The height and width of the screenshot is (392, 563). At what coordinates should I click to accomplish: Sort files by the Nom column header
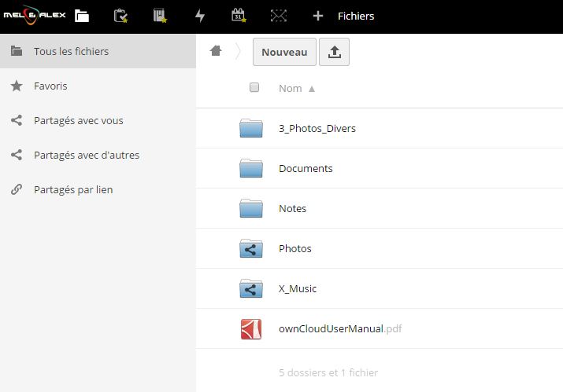click(291, 89)
